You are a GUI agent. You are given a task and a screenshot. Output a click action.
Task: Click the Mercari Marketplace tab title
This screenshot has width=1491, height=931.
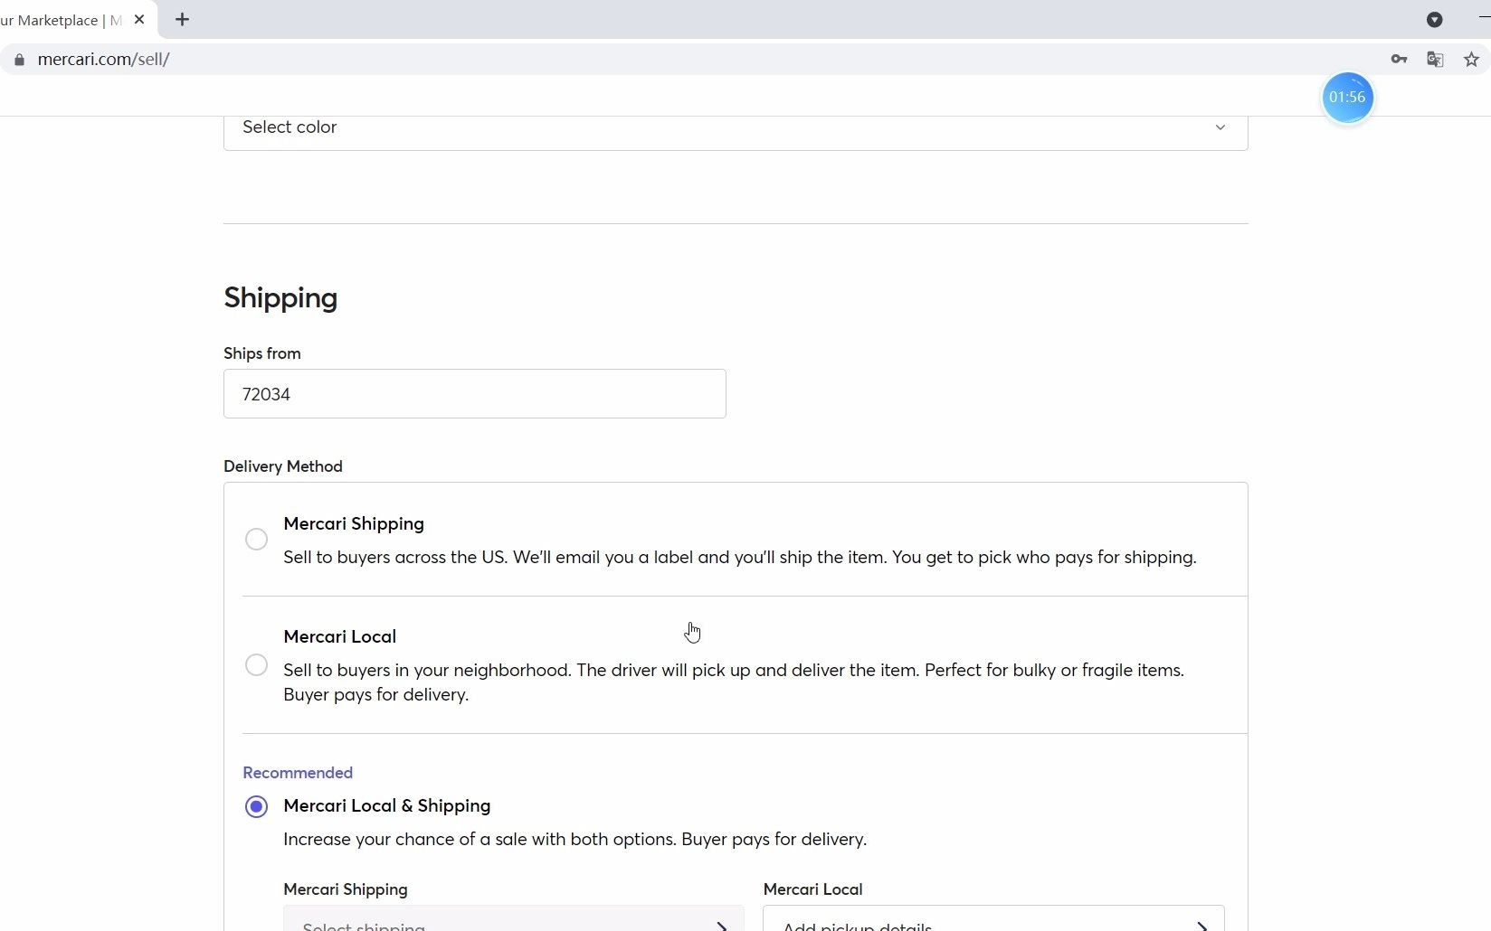61,20
